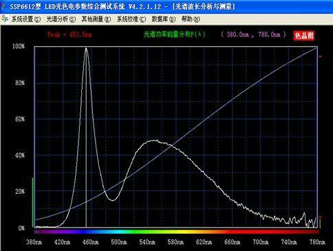Click the vertical peak marker line near 452nm

coord(86,138)
